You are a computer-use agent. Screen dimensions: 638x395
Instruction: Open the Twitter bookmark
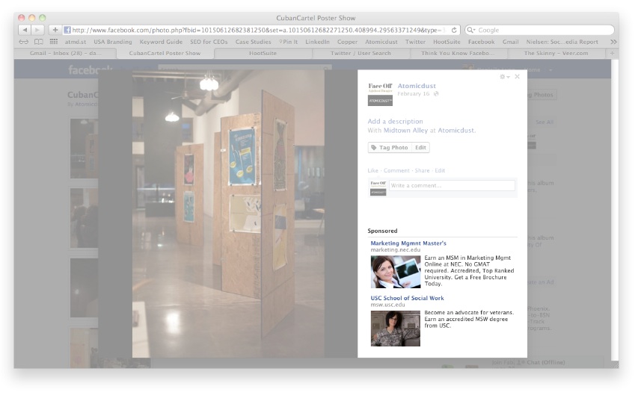[x=415, y=42]
